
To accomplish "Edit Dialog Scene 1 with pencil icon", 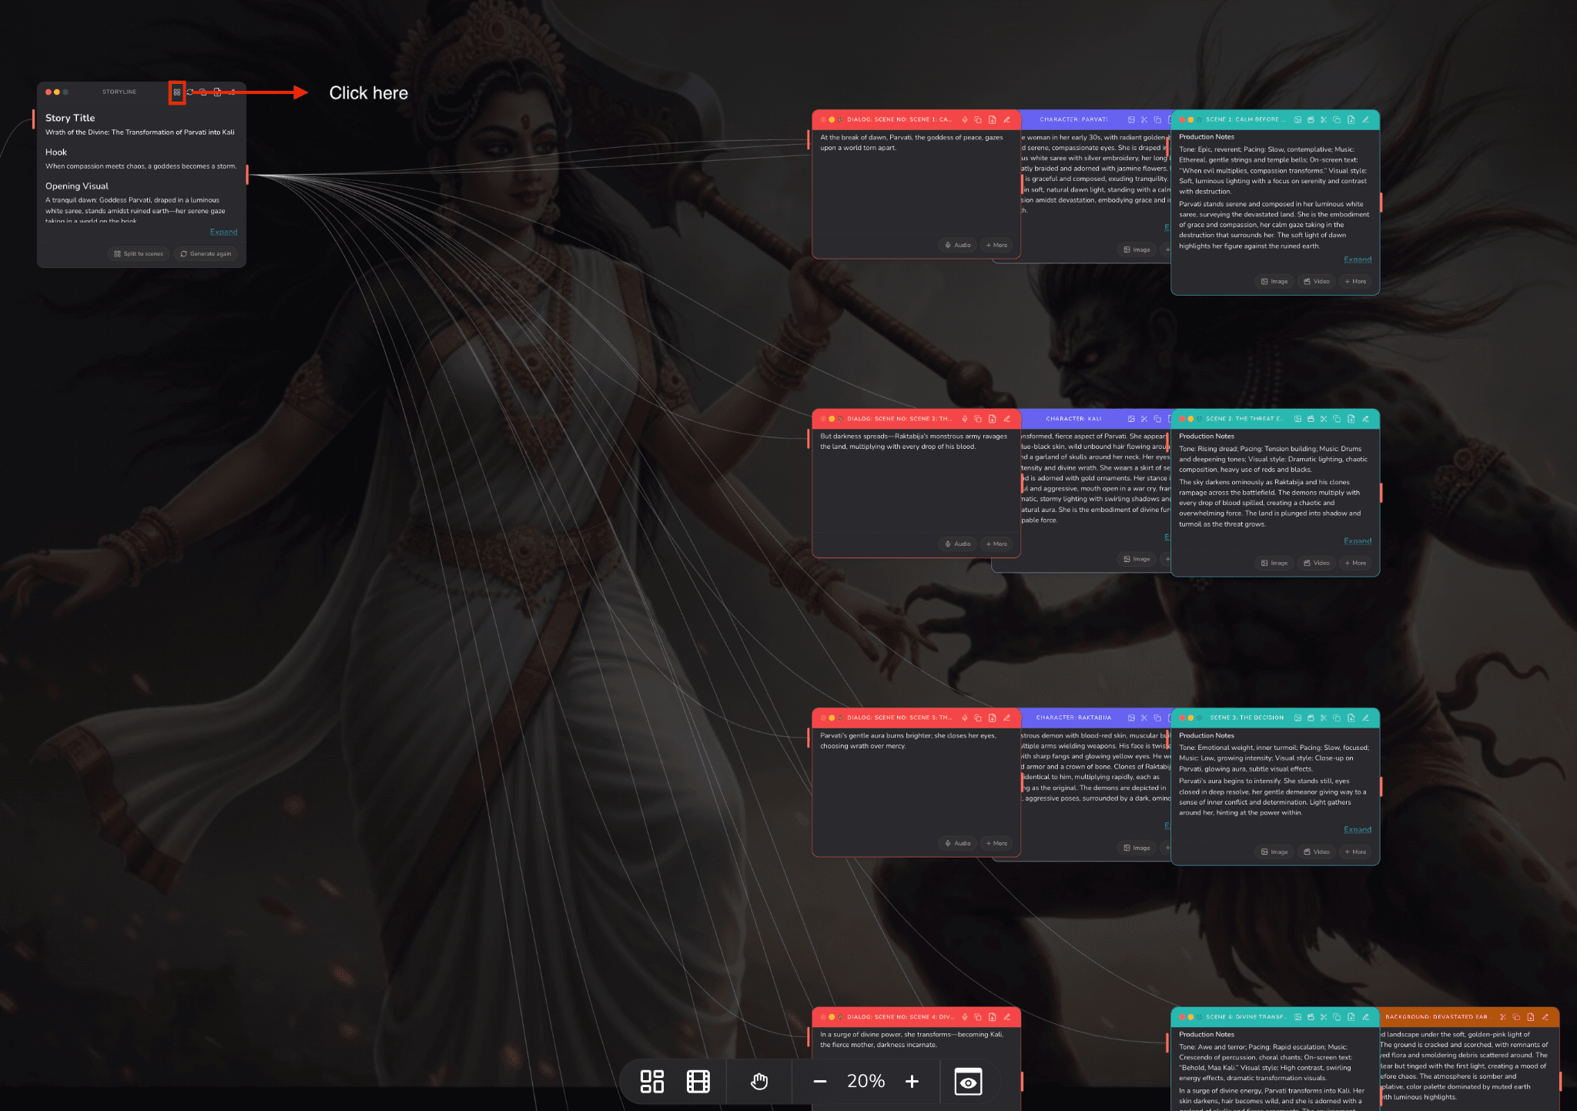I will click(1006, 119).
